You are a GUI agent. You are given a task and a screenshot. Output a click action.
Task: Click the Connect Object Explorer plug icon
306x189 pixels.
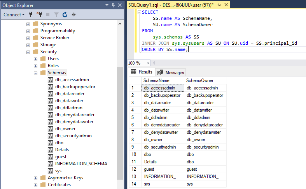(x=30, y=15)
